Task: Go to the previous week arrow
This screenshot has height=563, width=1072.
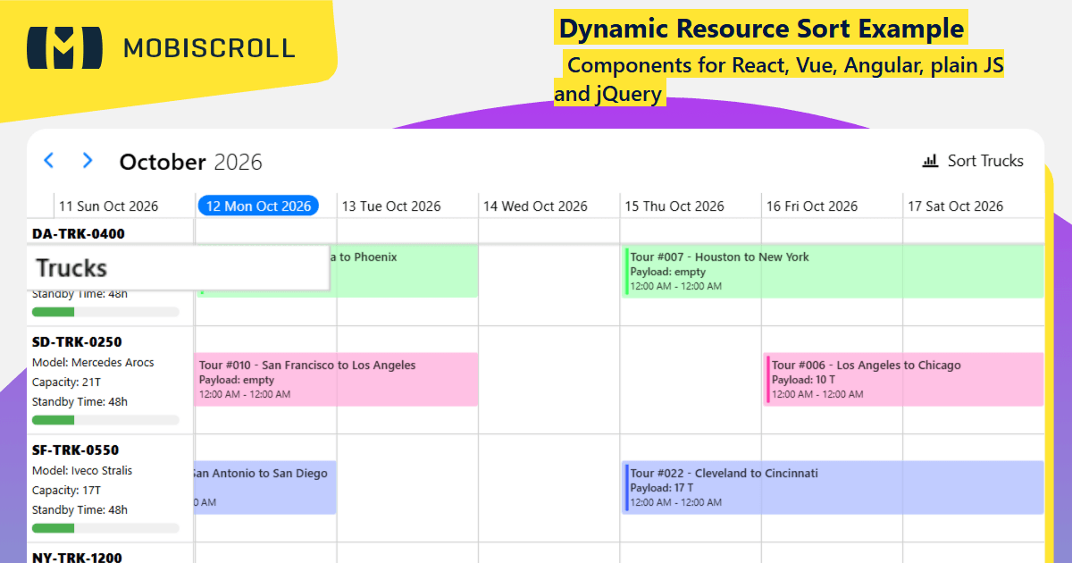Action: [x=49, y=161]
